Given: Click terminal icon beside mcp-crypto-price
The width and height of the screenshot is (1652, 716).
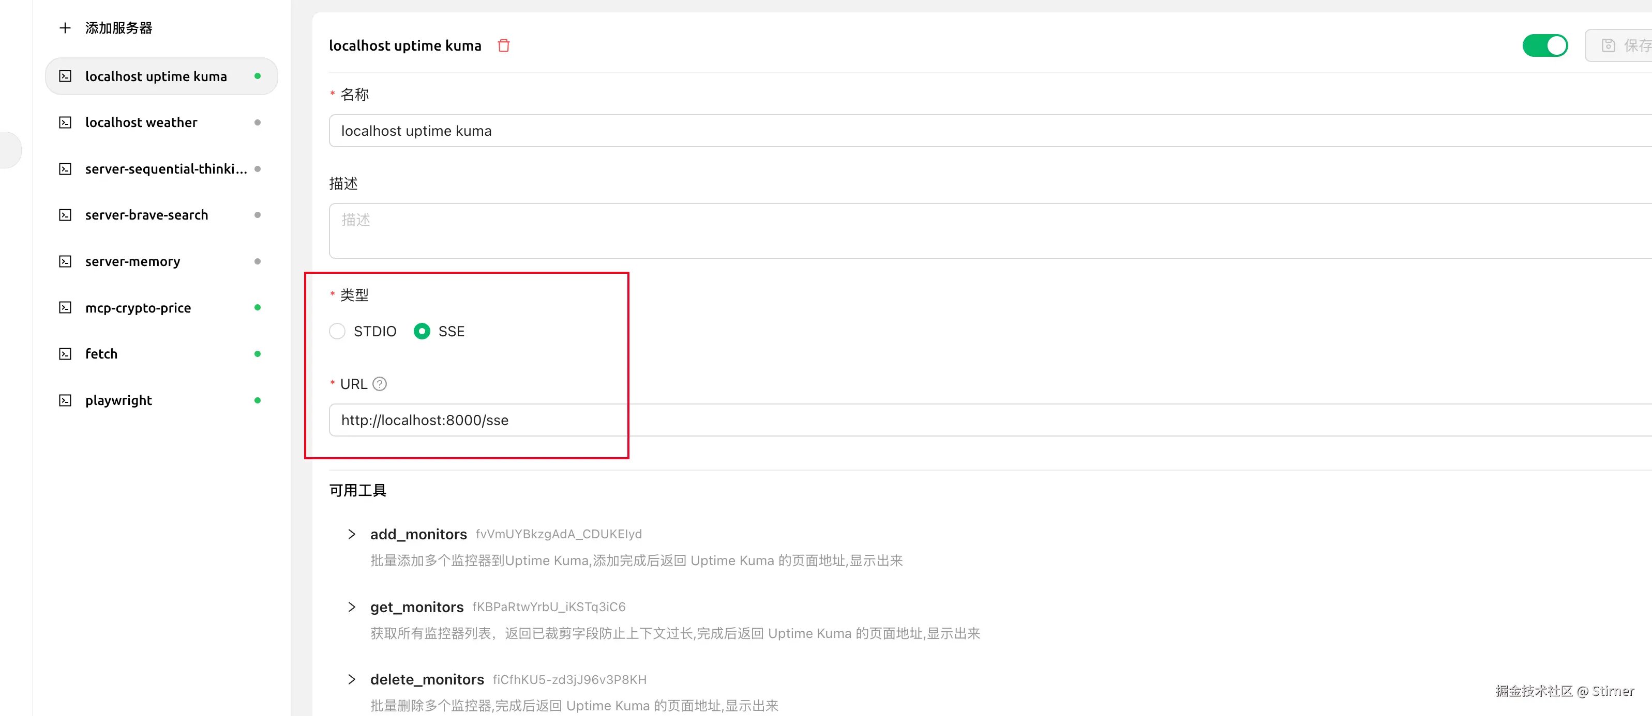Looking at the screenshot, I should [65, 307].
